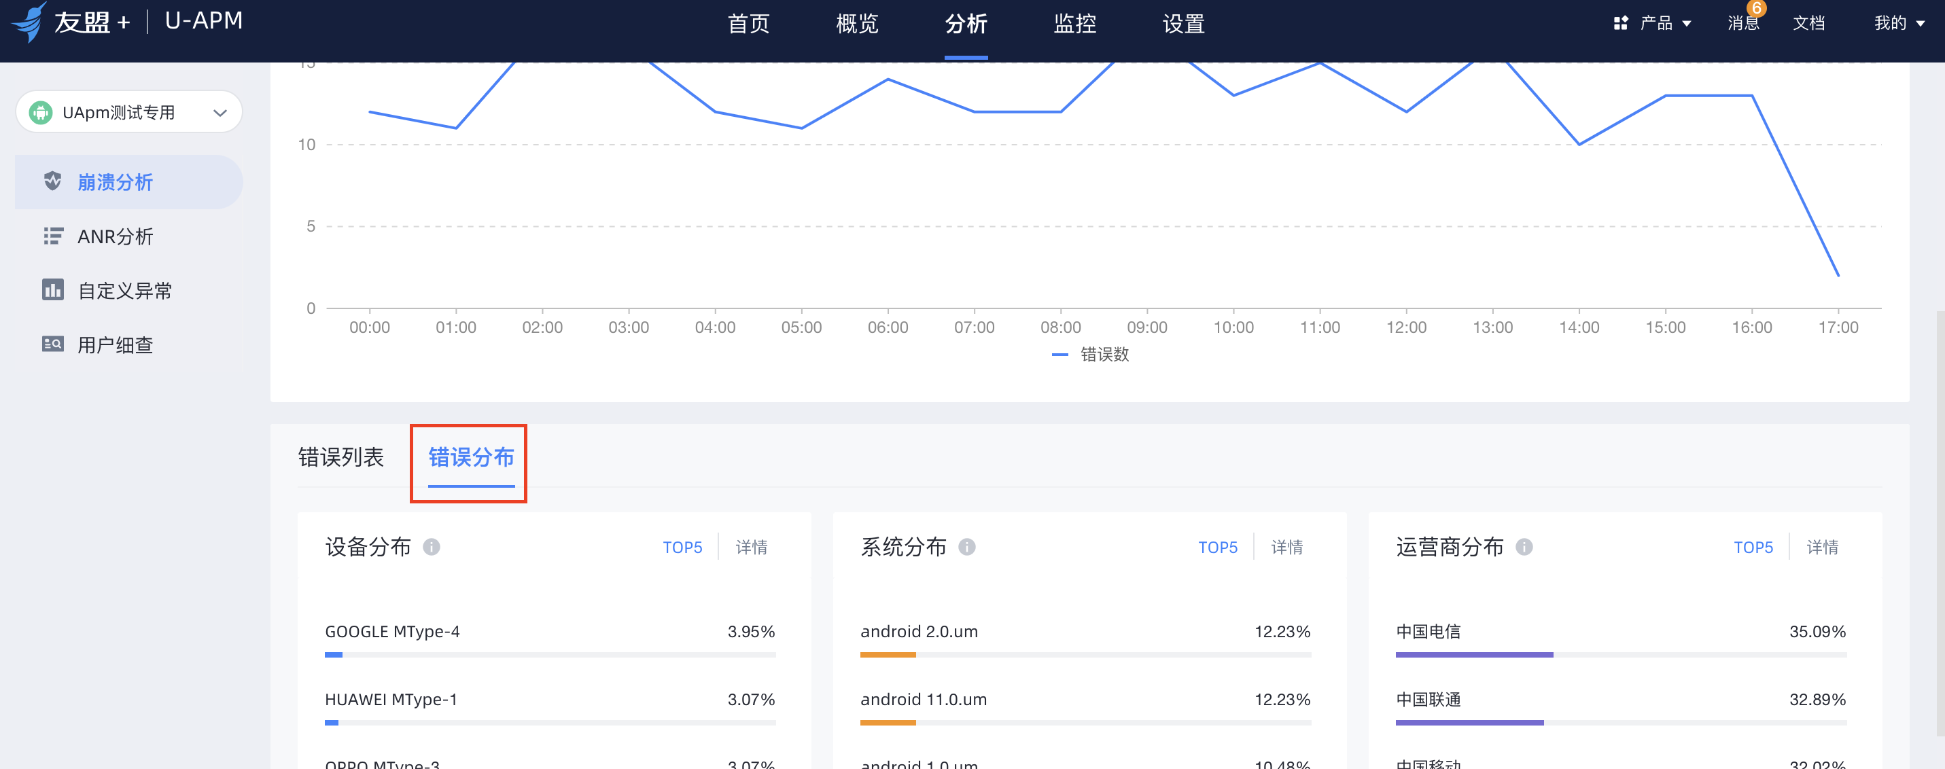Click the 17:00 point on chart line
This screenshot has height=769, width=1945.
point(1838,275)
